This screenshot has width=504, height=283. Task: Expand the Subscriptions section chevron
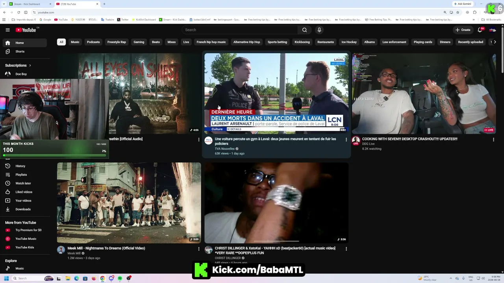click(30, 65)
